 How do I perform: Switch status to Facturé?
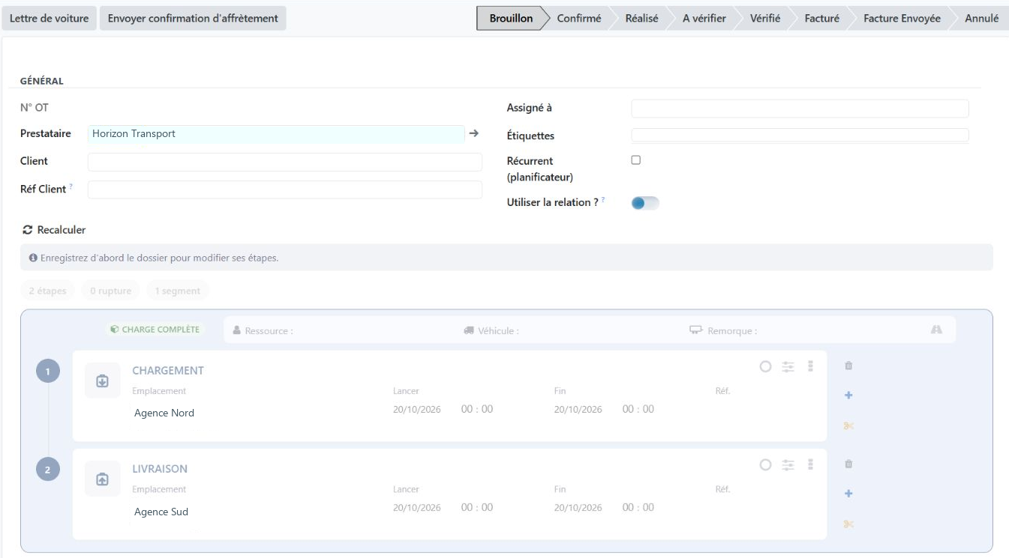[821, 19]
